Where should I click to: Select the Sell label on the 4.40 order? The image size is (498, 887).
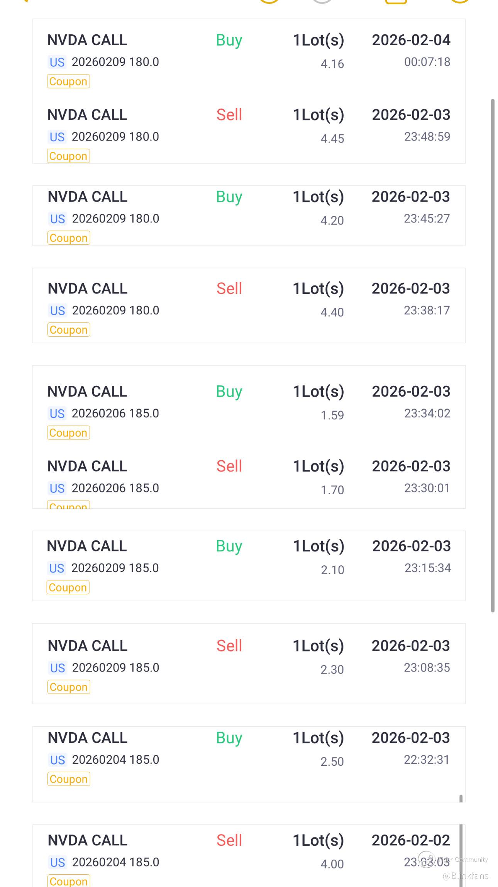[229, 289]
